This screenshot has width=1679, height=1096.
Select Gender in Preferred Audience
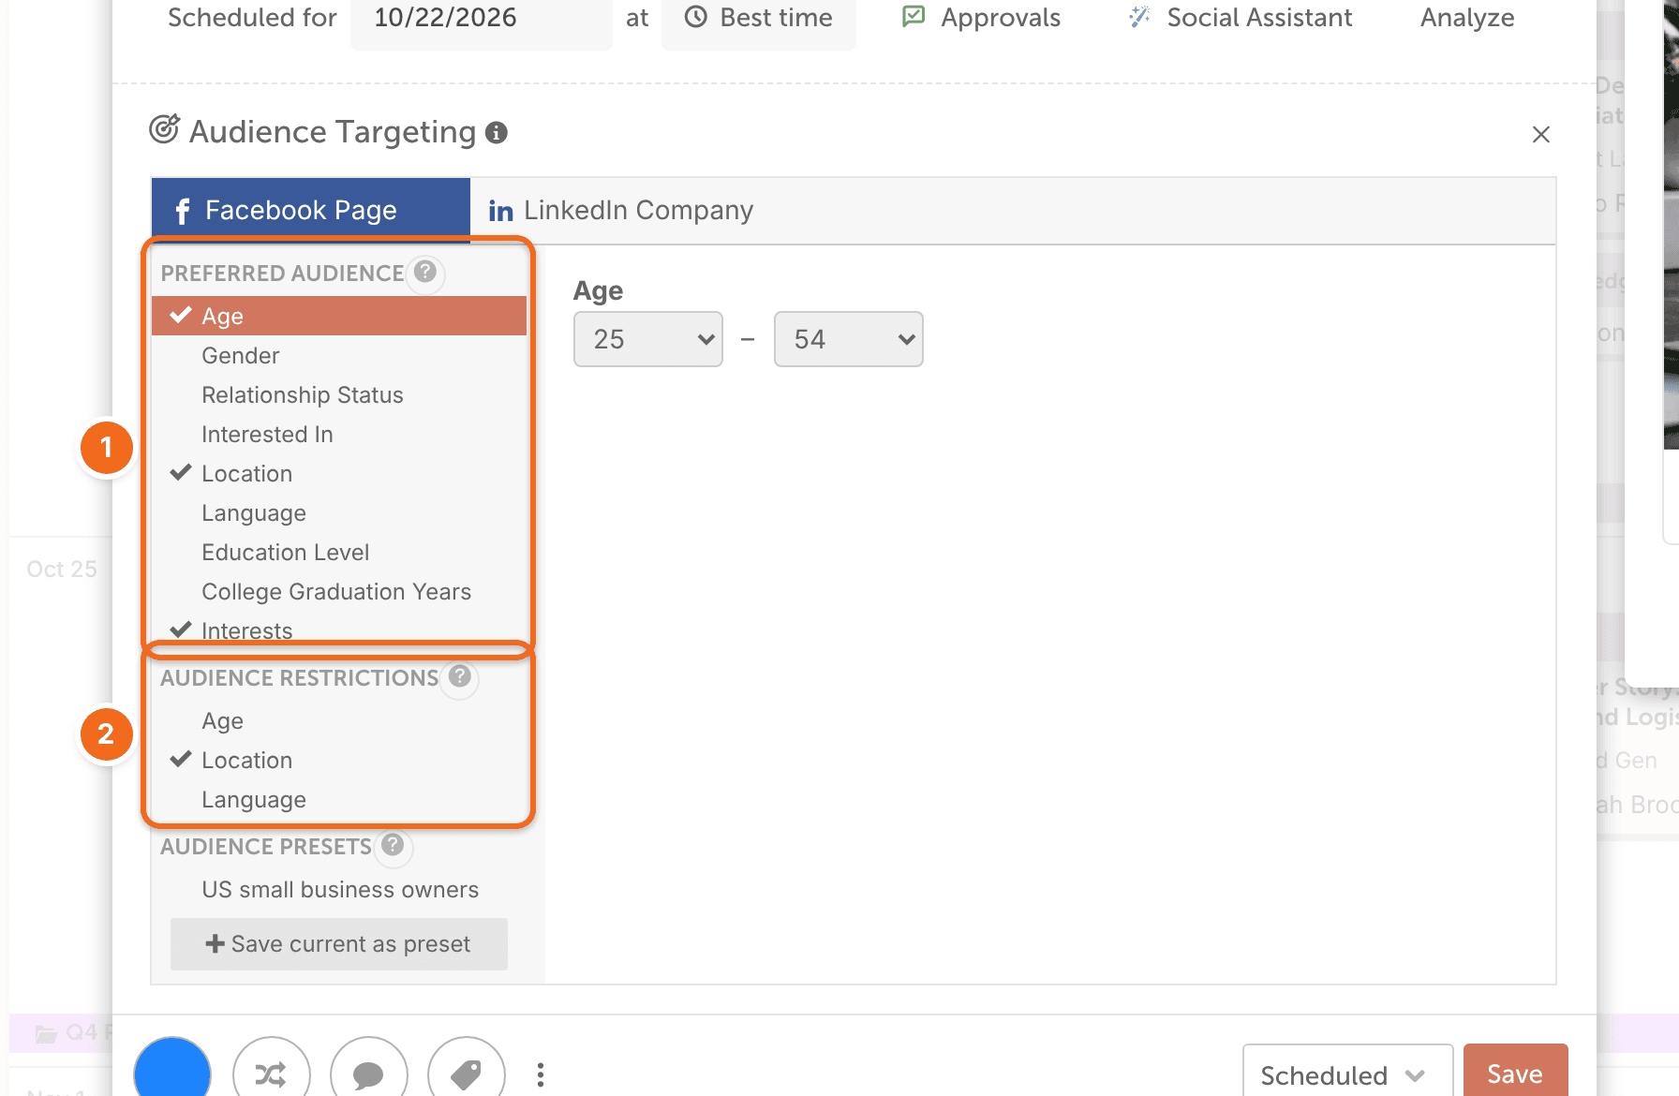339,355
